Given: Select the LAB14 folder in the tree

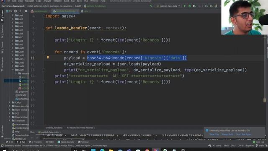Looking at the screenshot, I should point(20,59).
